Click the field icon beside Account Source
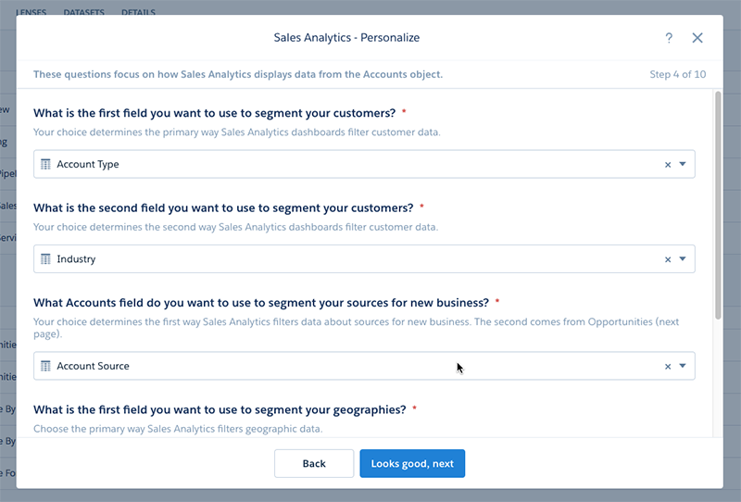 point(45,366)
